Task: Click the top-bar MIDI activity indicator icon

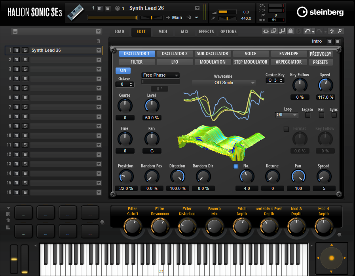Action: [x=117, y=8]
